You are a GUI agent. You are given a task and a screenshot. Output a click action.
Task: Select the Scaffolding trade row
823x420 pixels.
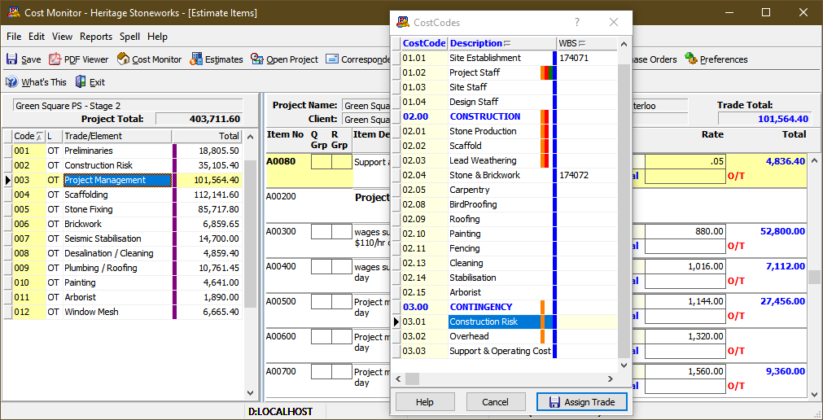(122, 195)
